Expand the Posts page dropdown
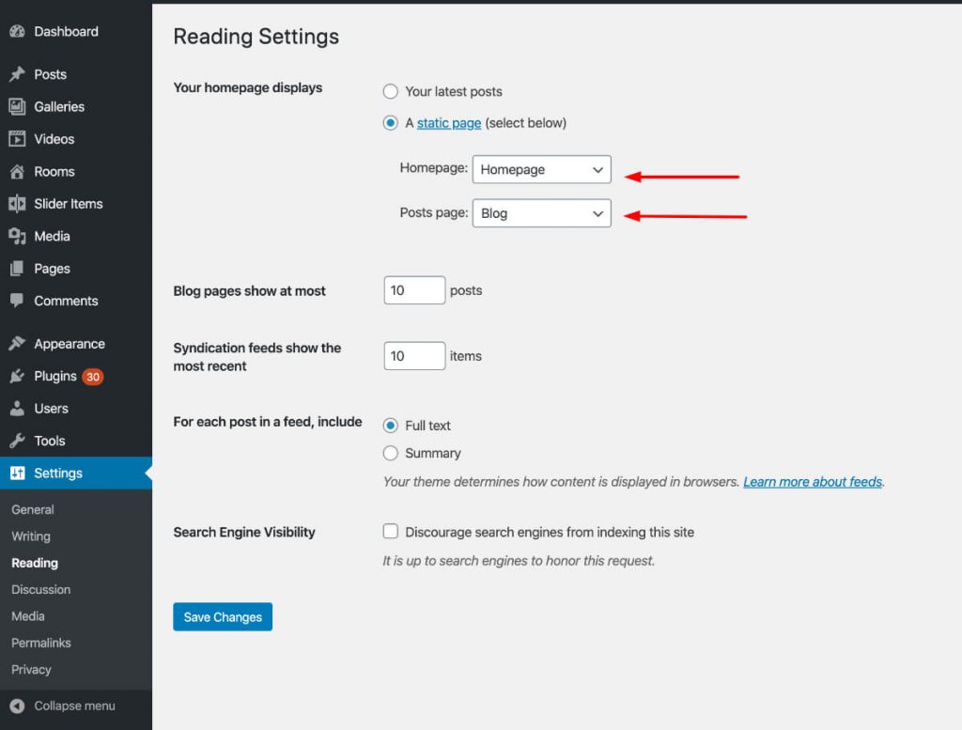 point(541,213)
